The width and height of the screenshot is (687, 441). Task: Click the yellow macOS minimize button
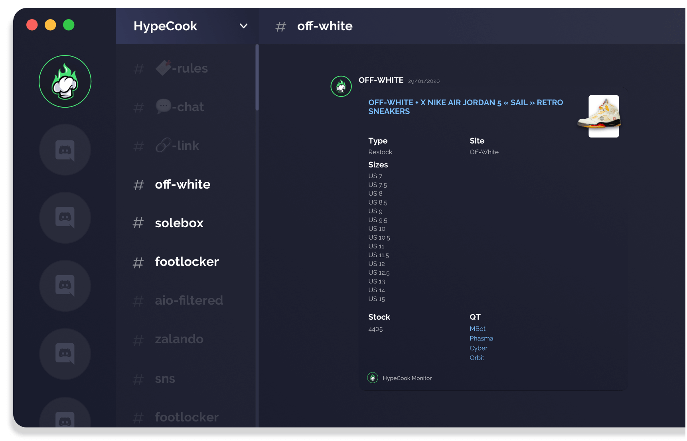(50, 25)
